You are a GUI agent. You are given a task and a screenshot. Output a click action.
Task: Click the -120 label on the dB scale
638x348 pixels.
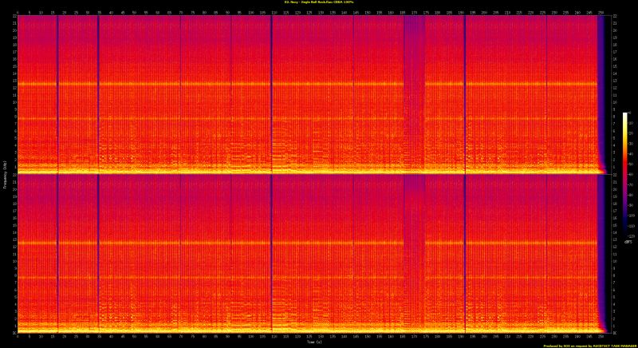632,237
